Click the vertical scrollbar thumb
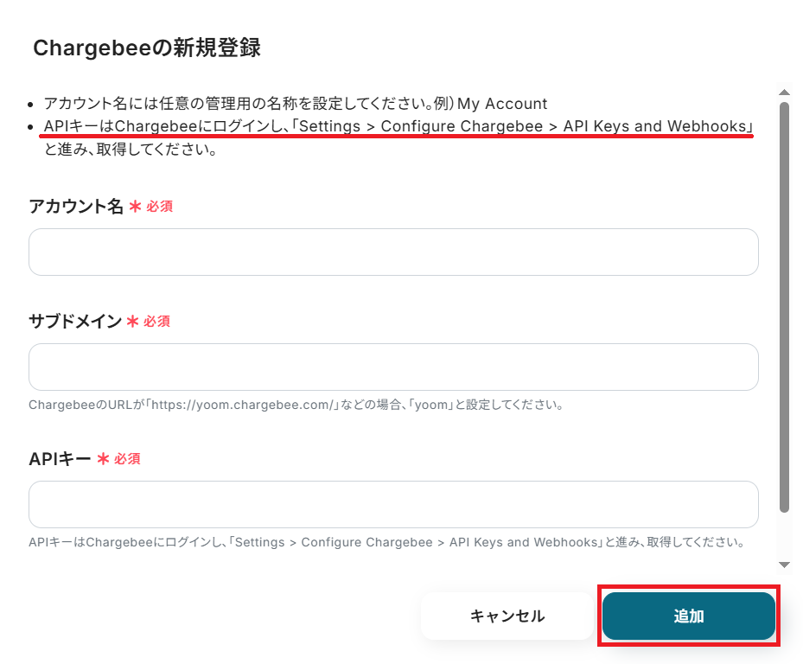 [784, 307]
